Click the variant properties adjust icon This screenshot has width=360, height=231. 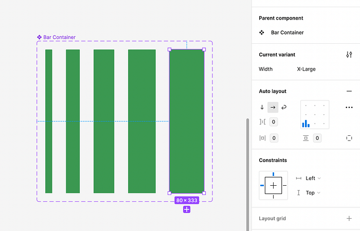[x=349, y=55]
